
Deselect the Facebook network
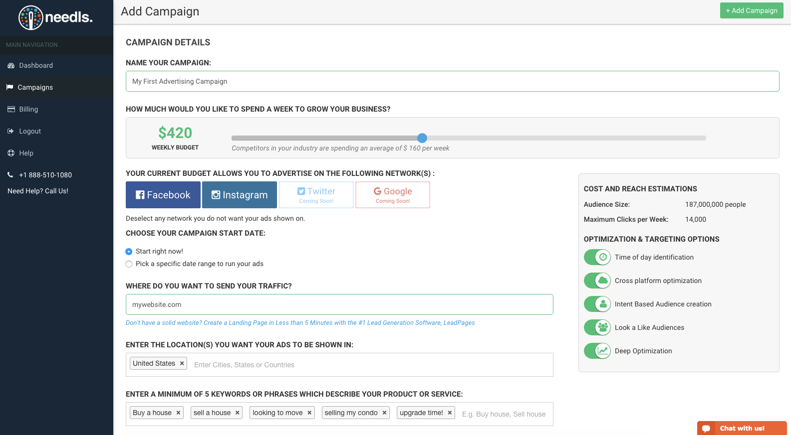(x=163, y=195)
